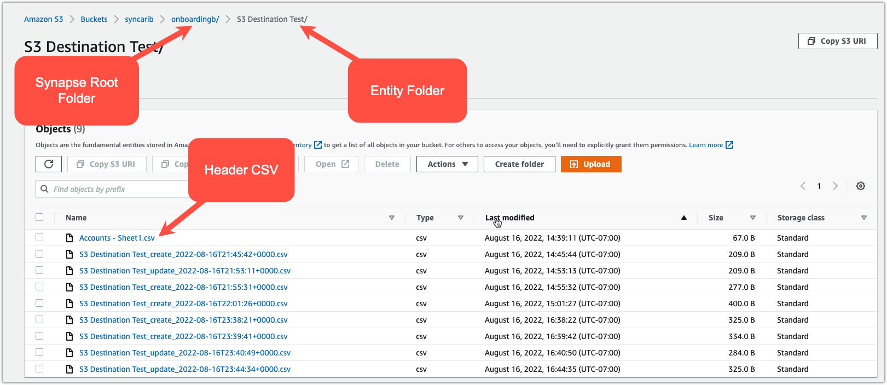Sort objects by the Name column arrow
Screen dimensions: 887x385
[x=392, y=218]
